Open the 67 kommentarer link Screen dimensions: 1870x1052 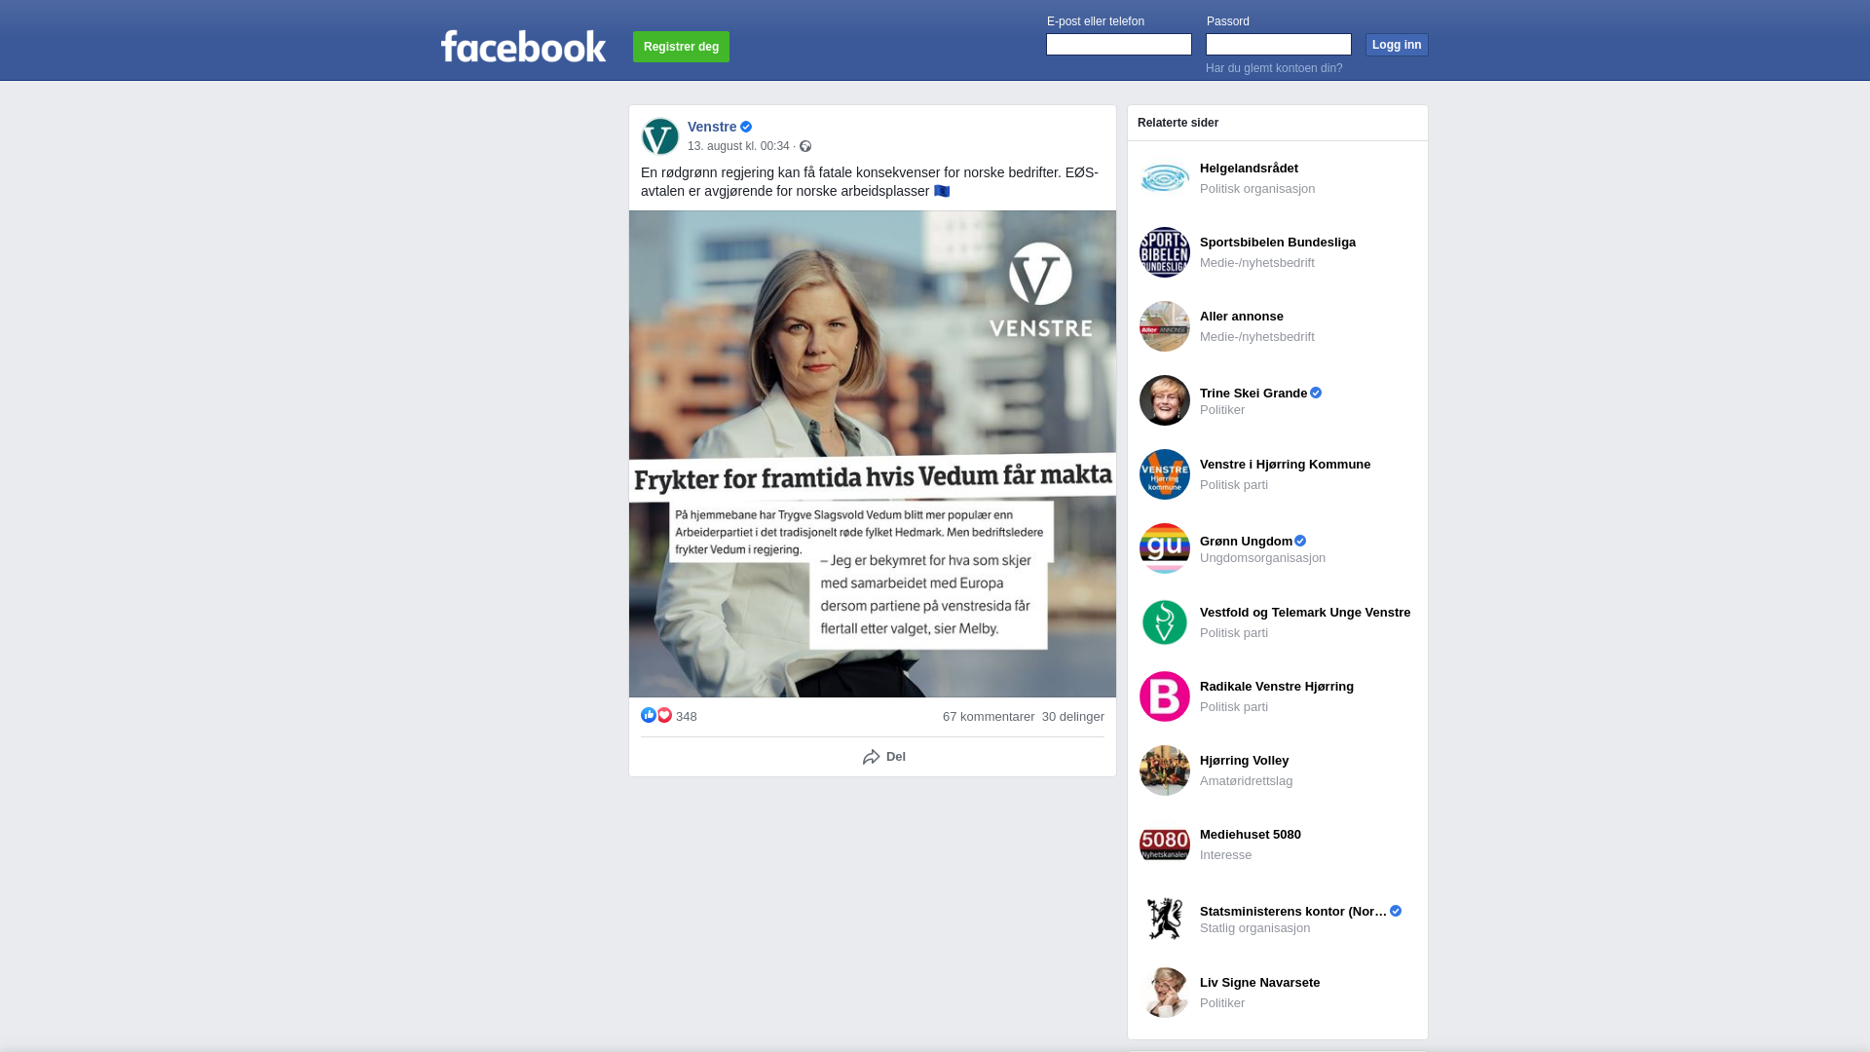click(989, 717)
